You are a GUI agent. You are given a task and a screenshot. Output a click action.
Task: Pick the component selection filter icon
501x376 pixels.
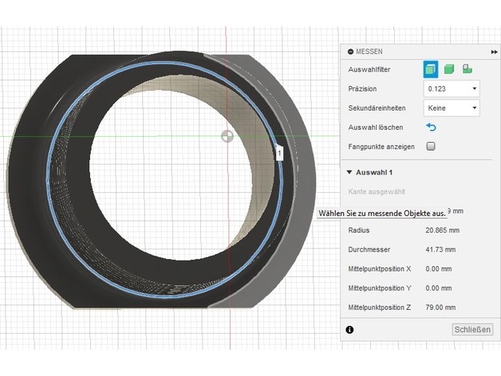click(467, 70)
